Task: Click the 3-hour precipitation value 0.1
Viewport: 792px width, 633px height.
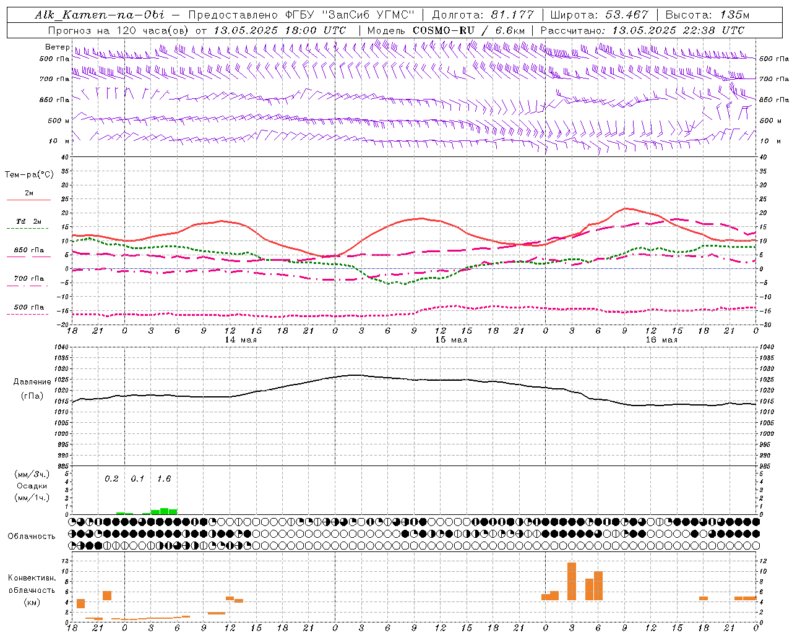Action: click(137, 479)
